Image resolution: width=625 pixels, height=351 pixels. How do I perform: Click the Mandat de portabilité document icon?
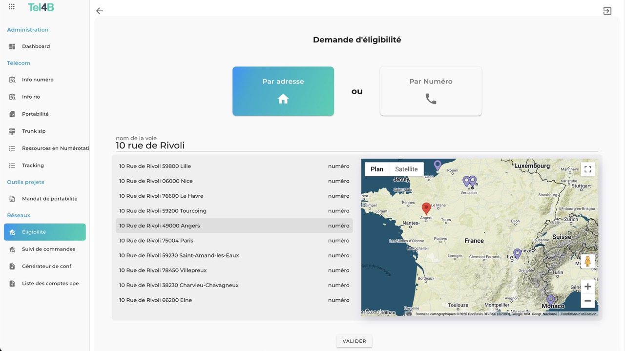[12, 199]
